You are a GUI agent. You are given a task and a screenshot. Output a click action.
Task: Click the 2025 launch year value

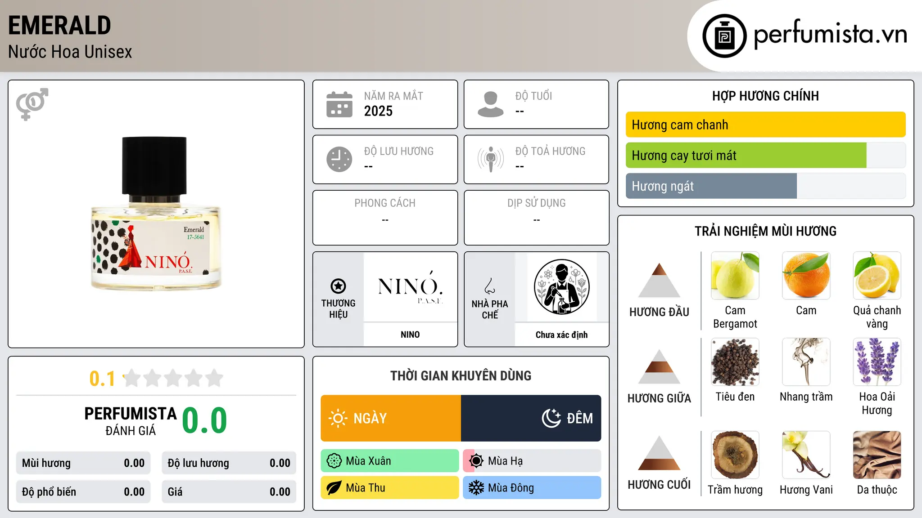pos(378,111)
